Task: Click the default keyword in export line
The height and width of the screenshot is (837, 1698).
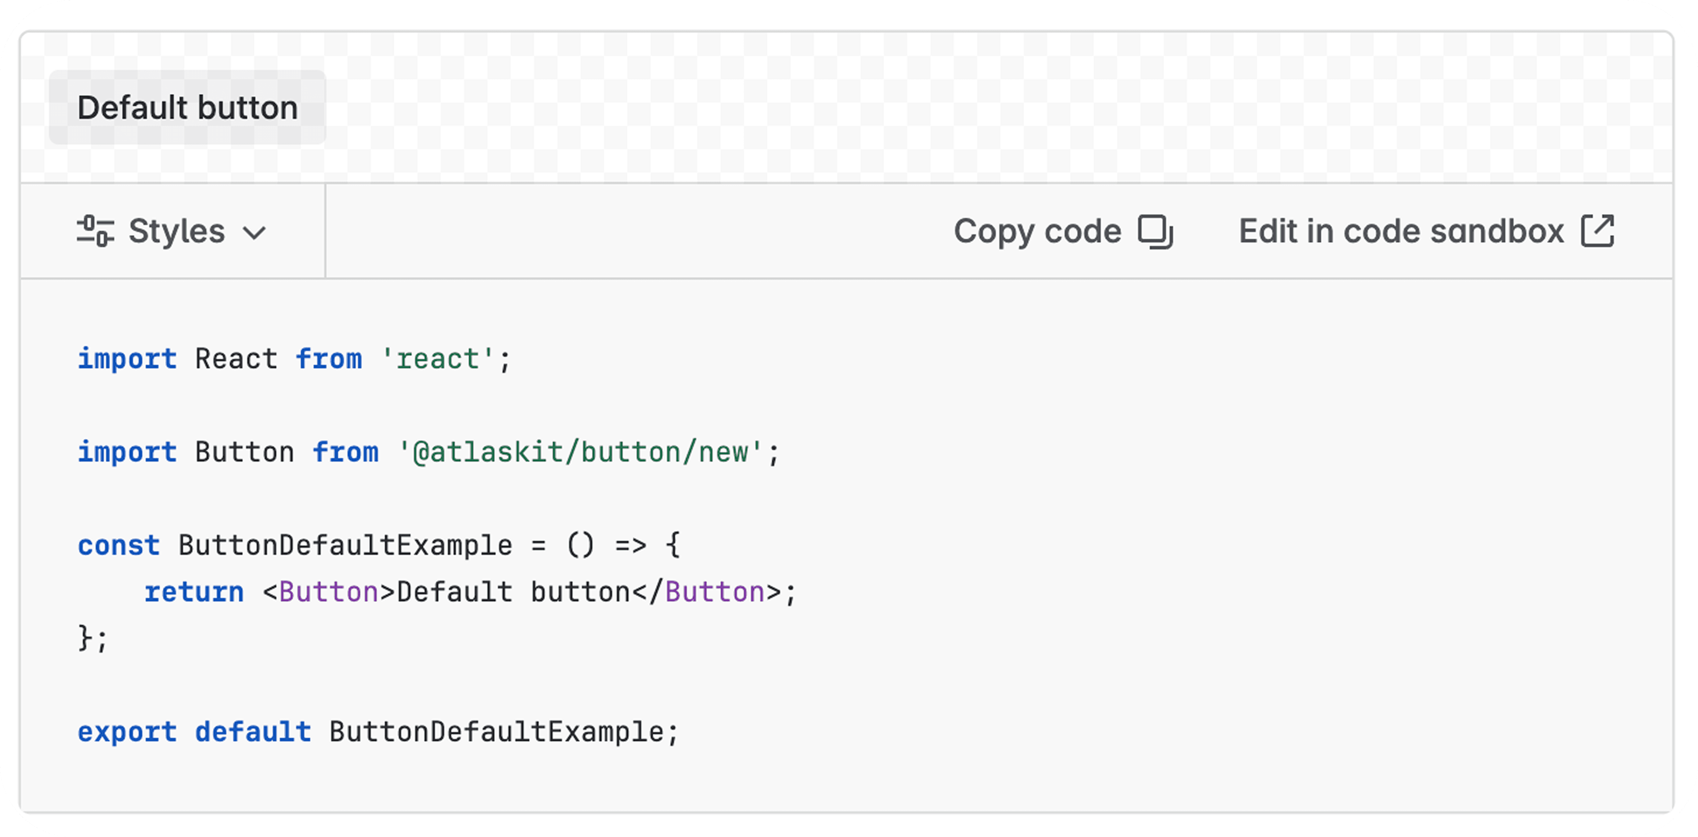Action: [x=253, y=732]
